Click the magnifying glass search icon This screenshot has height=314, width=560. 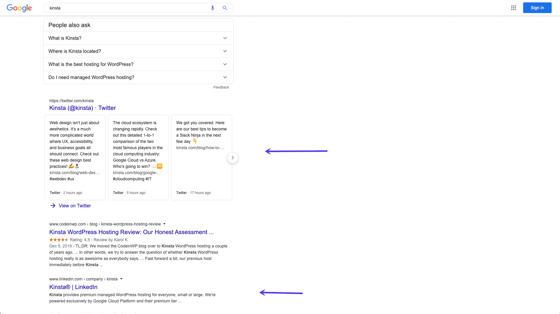pyautogui.click(x=225, y=8)
